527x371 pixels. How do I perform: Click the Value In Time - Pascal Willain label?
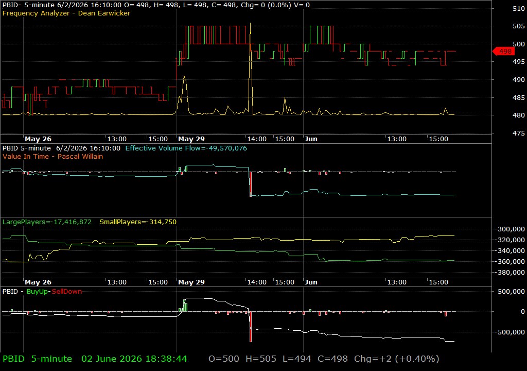coord(53,157)
